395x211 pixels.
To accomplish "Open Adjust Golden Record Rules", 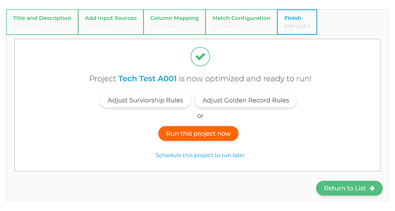I will [246, 100].
